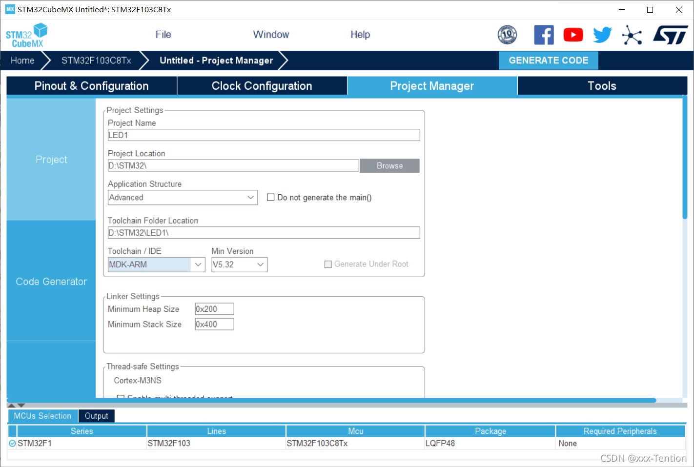This screenshot has width=694, height=467.
Task: Enable Do not generate the main() checkbox
Action: [x=271, y=198]
